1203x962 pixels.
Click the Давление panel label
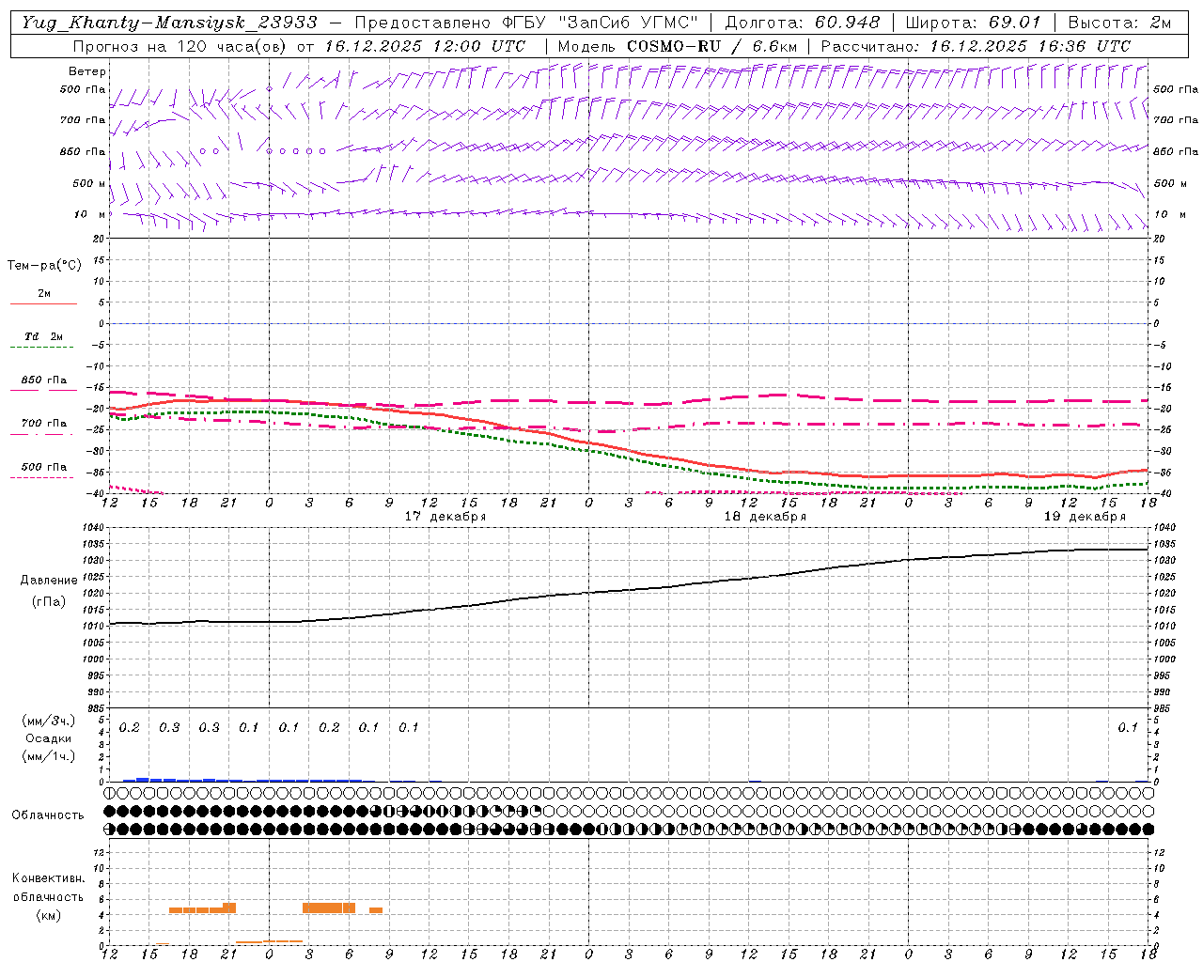49,581
